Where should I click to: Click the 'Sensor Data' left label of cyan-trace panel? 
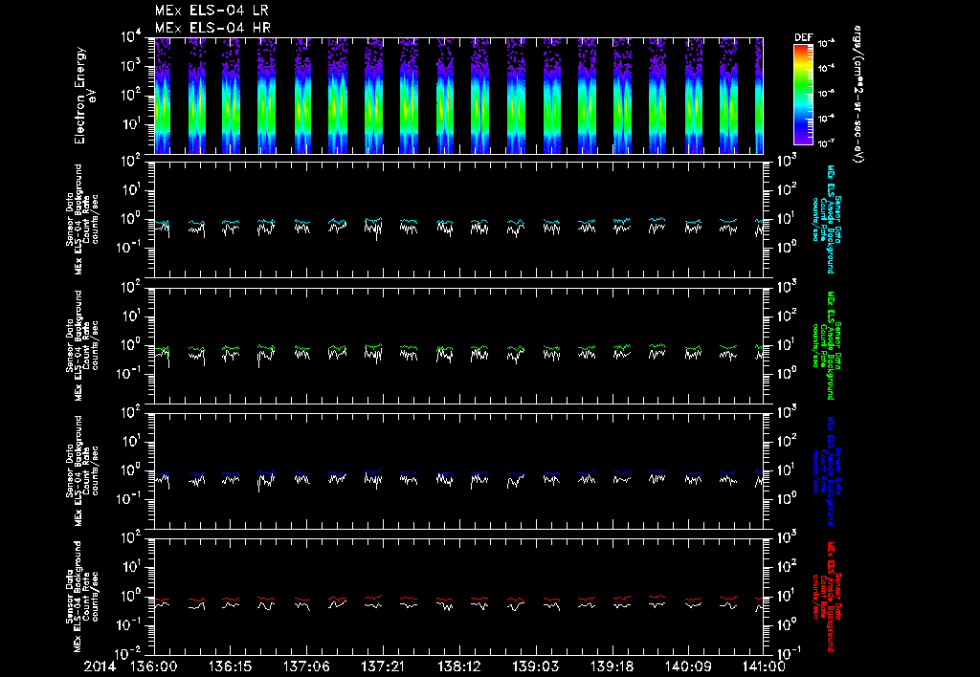tap(69, 219)
